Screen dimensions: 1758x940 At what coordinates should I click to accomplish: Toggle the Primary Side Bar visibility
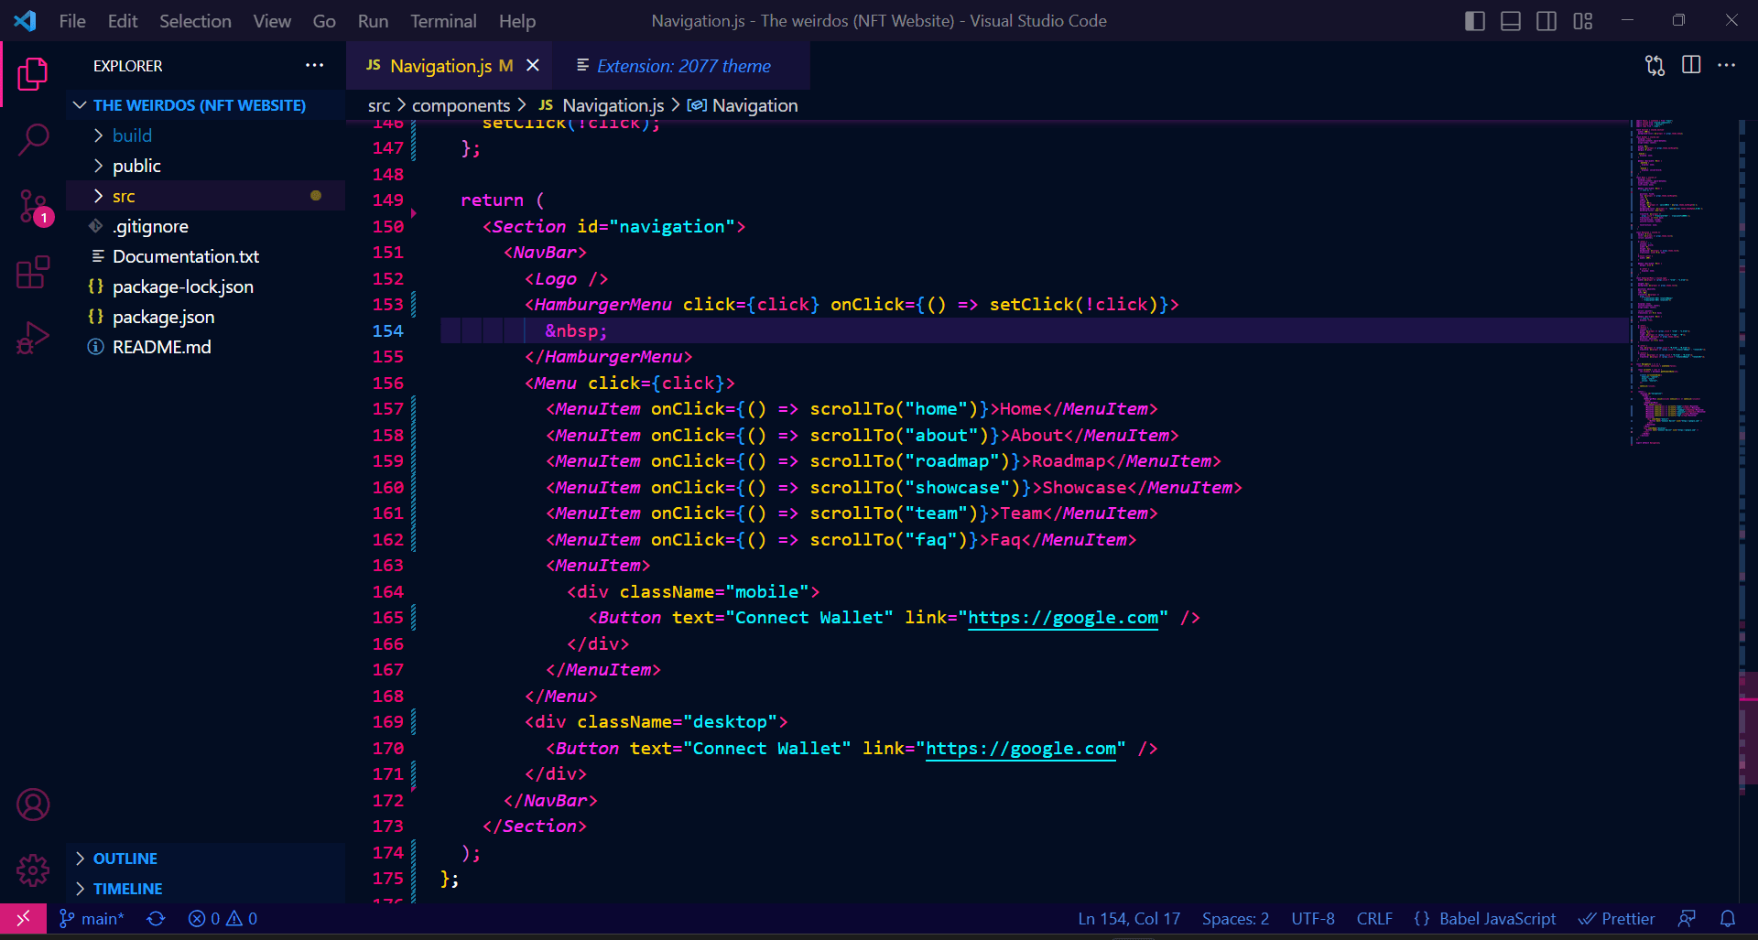point(1474,20)
